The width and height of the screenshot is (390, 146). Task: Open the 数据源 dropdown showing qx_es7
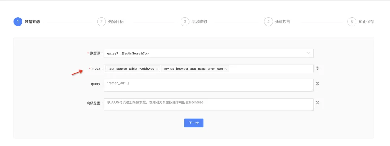pyautogui.click(x=208, y=53)
